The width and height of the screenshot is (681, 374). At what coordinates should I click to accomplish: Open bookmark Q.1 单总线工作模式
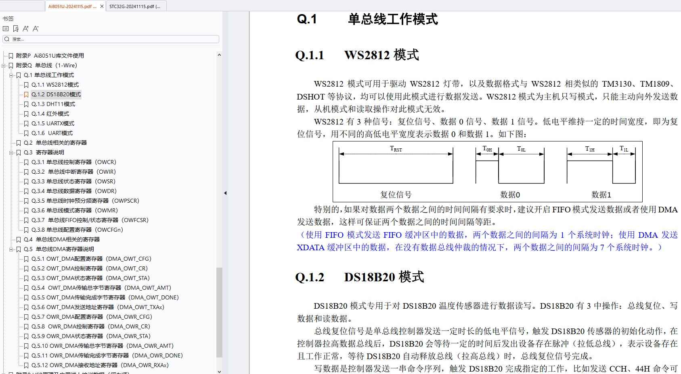click(49, 75)
